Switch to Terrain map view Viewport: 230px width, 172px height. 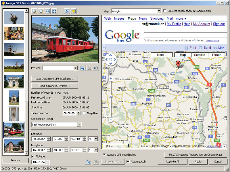coord(216,55)
